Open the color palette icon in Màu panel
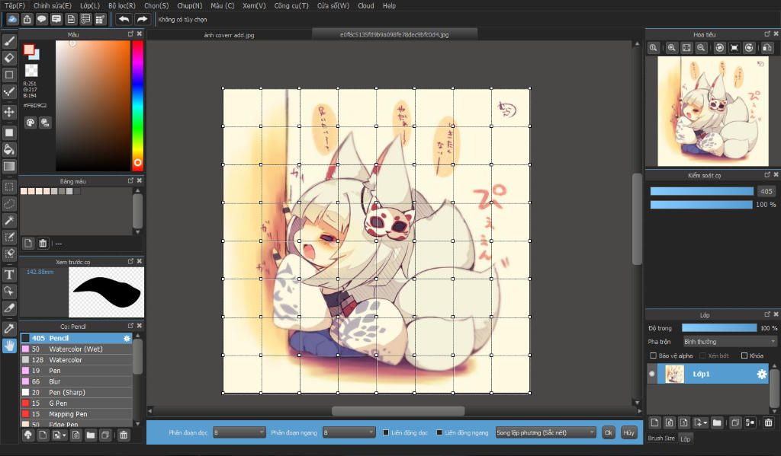The width and height of the screenshot is (781, 456). pyautogui.click(x=31, y=123)
